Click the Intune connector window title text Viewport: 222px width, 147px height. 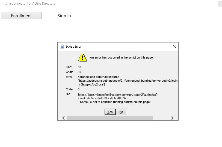(28, 4)
